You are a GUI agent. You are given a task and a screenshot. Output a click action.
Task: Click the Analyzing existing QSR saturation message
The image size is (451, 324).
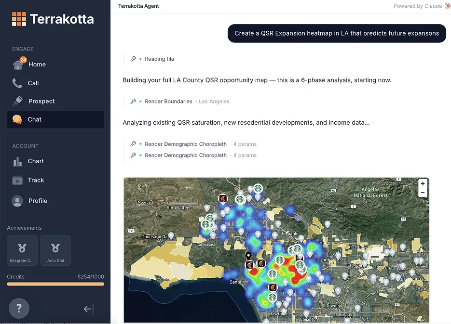[246, 123]
